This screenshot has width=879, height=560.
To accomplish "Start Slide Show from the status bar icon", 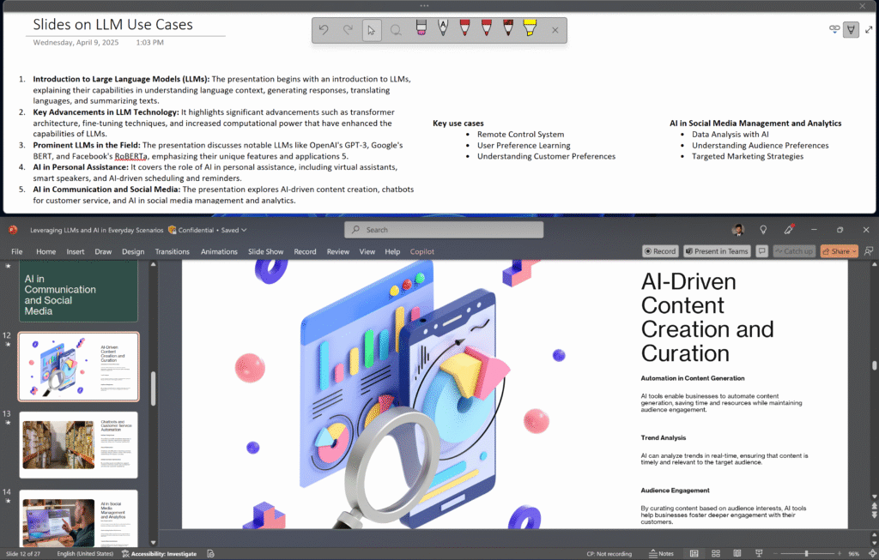I will coord(759,553).
